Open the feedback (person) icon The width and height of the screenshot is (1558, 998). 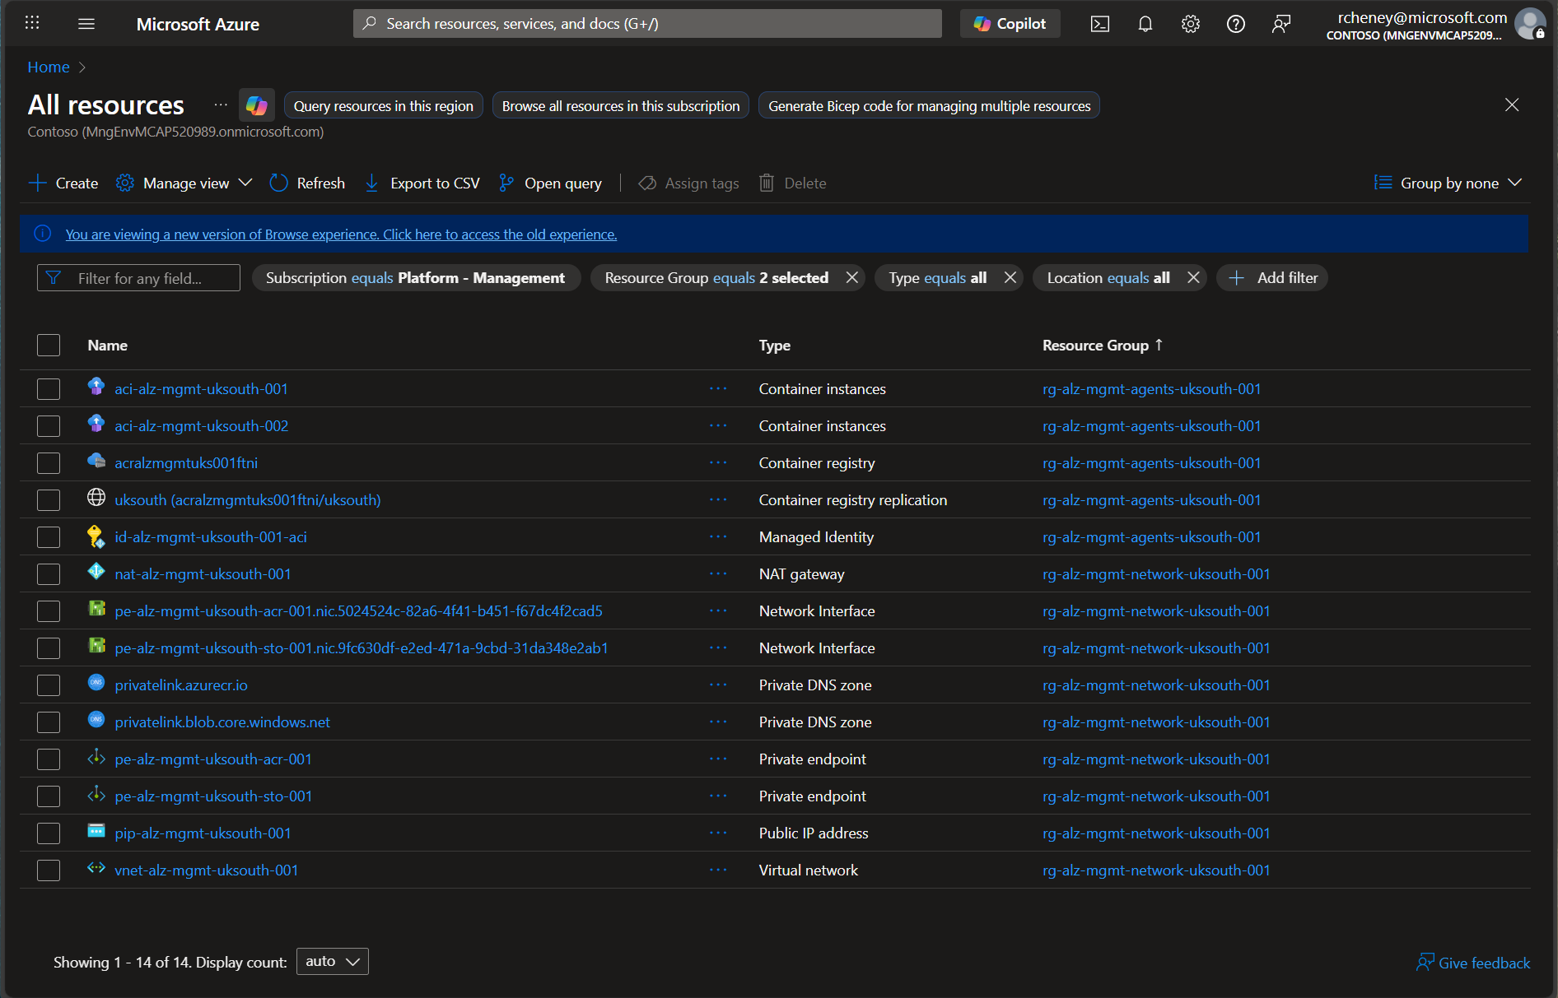(1280, 23)
